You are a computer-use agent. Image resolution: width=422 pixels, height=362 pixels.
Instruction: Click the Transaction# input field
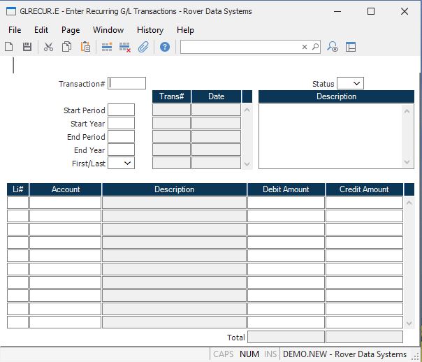click(127, 83)
